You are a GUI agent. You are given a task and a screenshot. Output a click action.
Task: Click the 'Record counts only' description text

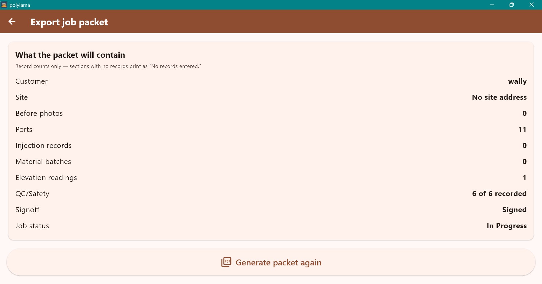click(108, 66)
